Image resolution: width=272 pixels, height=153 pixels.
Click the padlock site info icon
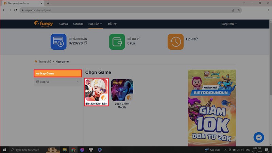pos(22,10)
